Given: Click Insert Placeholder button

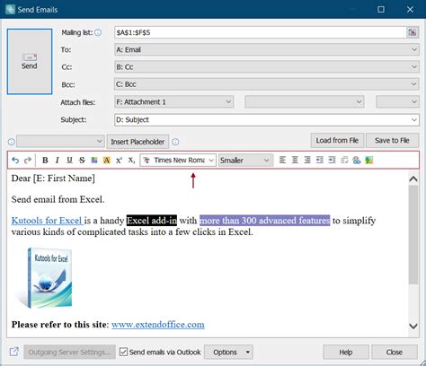Looking at the screenshot, I should pyautogui.click(x=138, y=142).
